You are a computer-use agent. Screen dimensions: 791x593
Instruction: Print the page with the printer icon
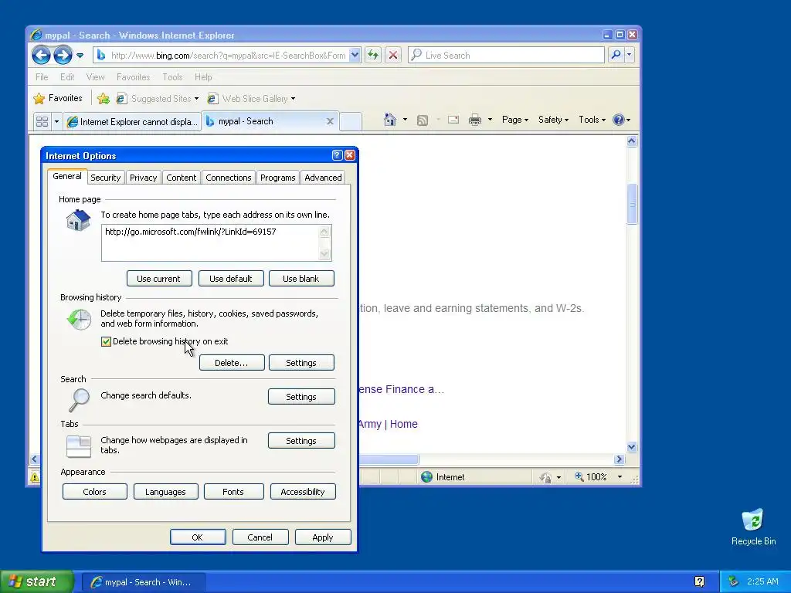coord(475,120)
